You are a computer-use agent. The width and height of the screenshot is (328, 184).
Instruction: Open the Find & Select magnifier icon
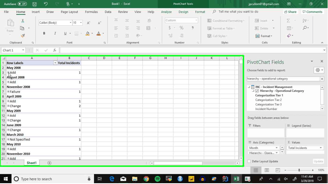(305, 28)
